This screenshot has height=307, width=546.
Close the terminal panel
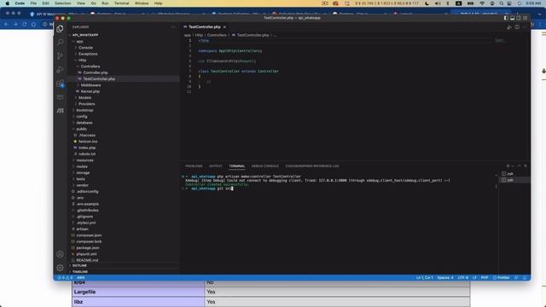click(526, 166)
